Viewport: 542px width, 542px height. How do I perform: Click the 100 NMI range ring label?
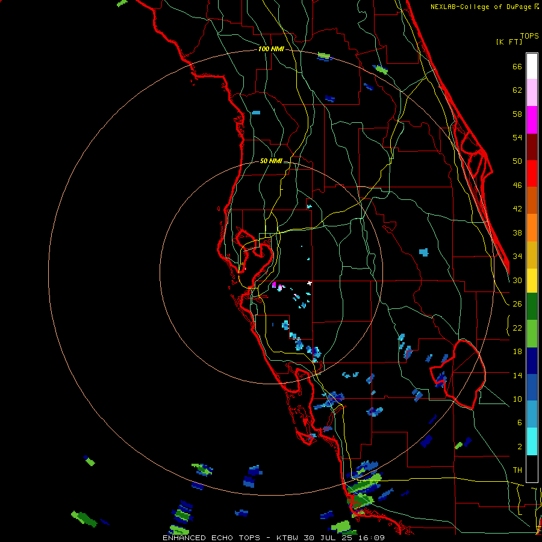click(271, 49)
